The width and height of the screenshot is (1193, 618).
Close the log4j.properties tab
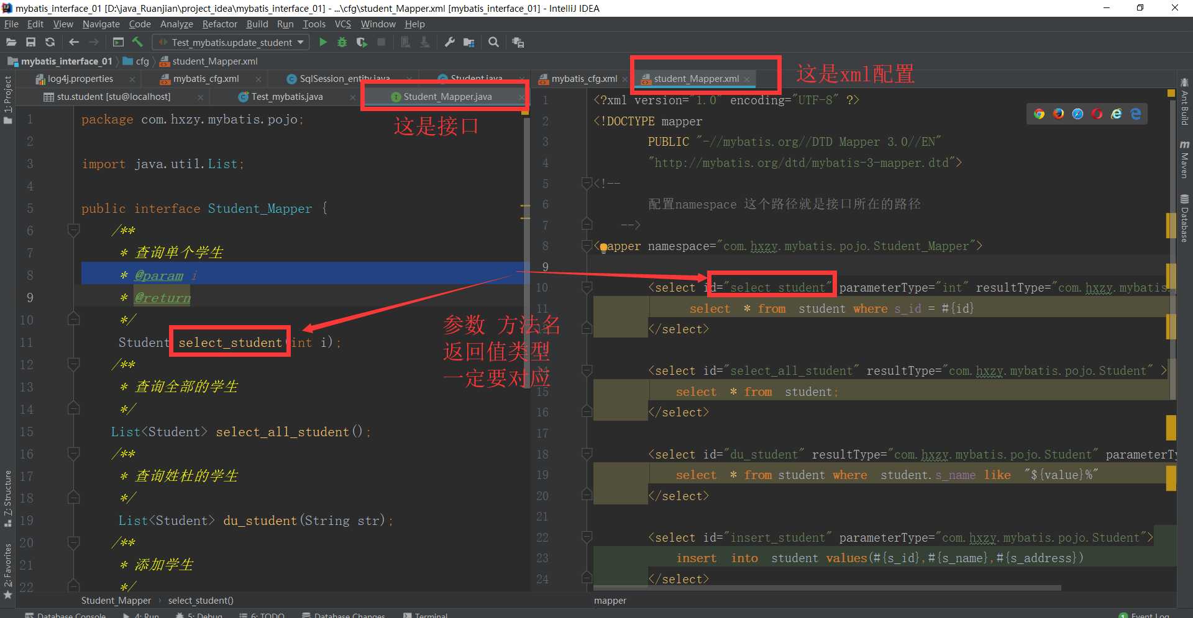(x=132, y=79)
